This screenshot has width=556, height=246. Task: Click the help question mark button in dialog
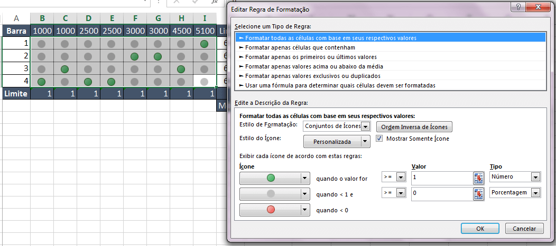coord(519,7)
